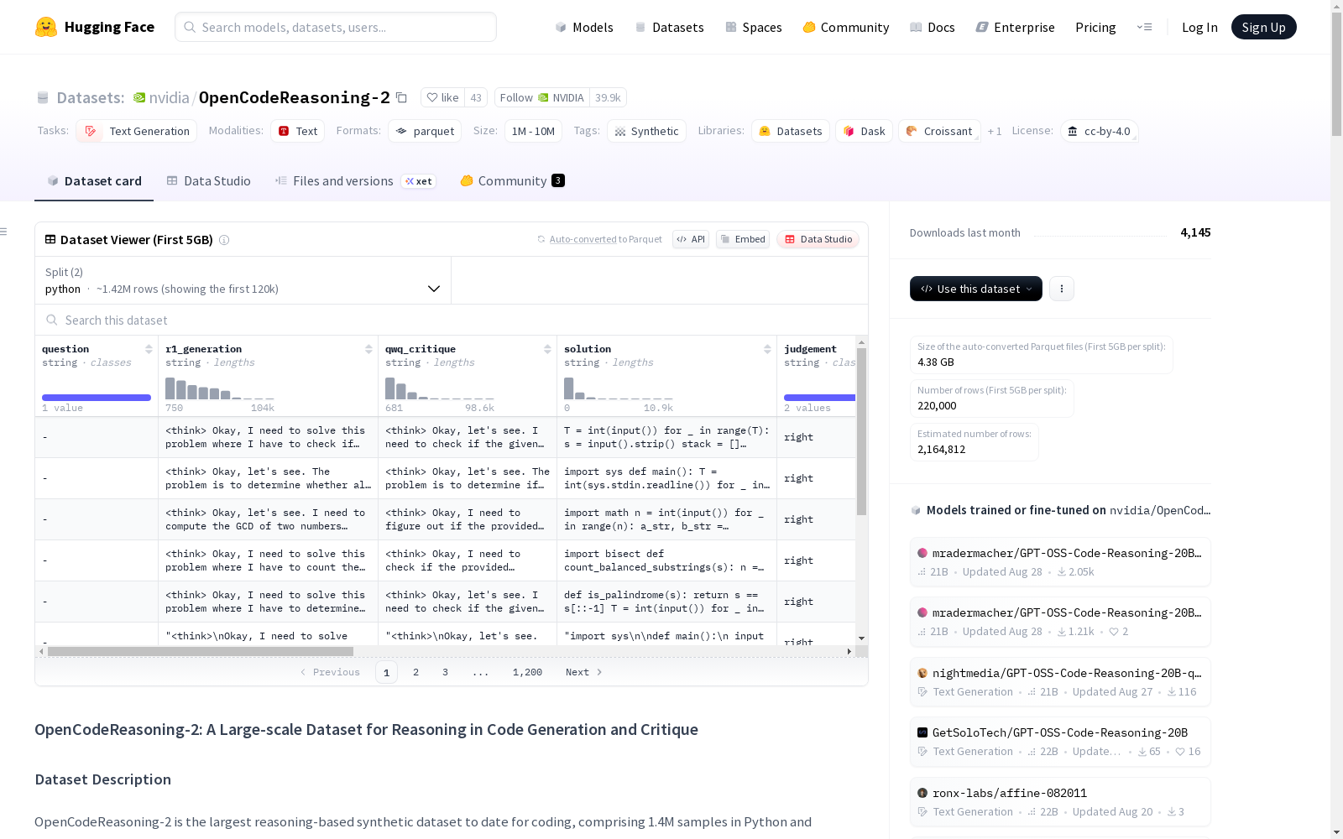
Task: Open the Files and versions tab
Action: [x=355, y=181]
